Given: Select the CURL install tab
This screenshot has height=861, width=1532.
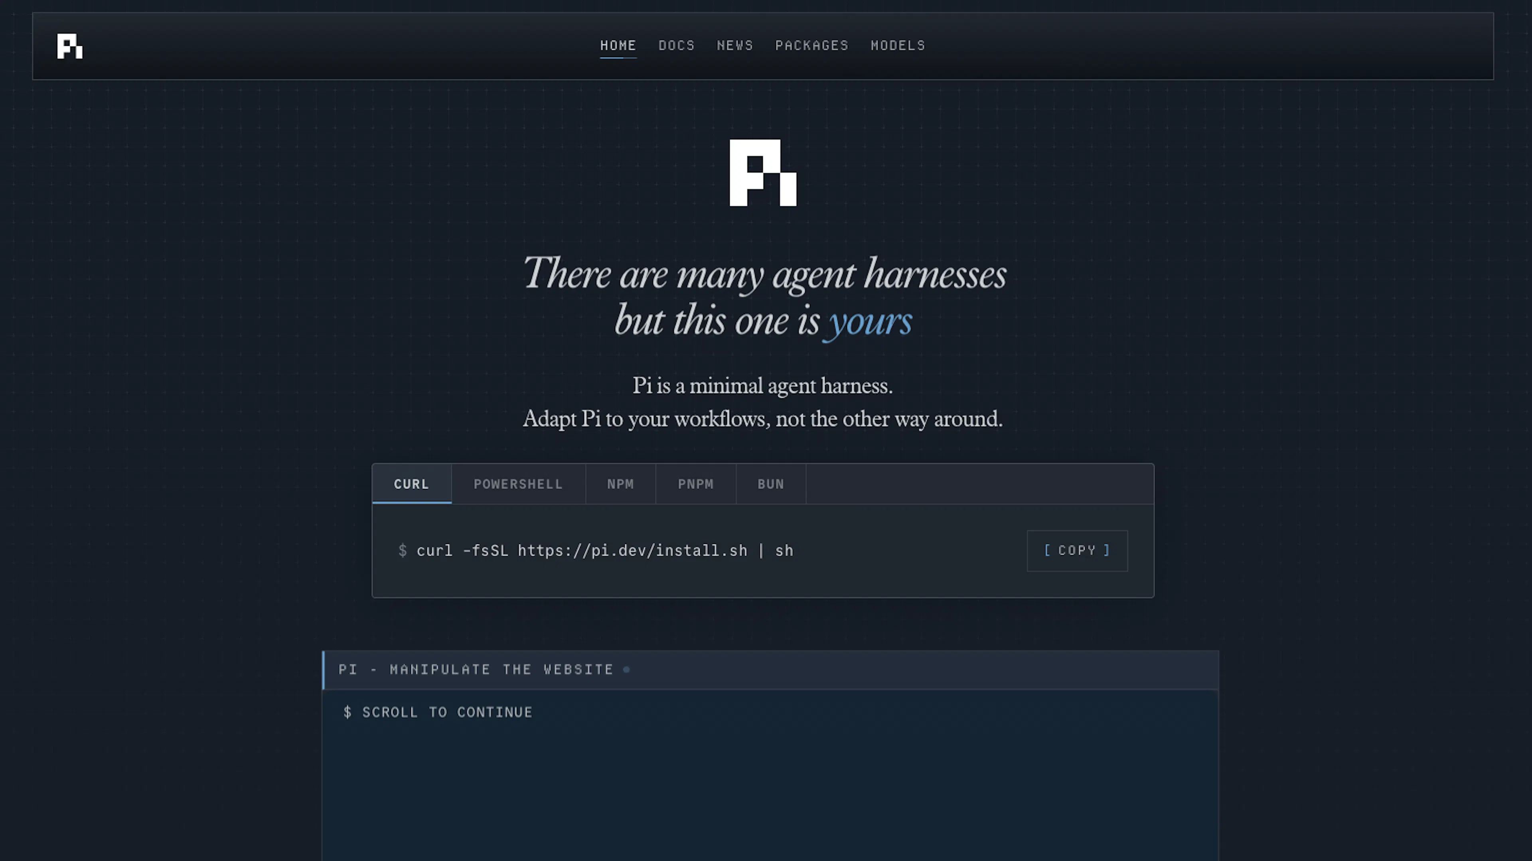Looking at the screenshot, I should 412,484.
